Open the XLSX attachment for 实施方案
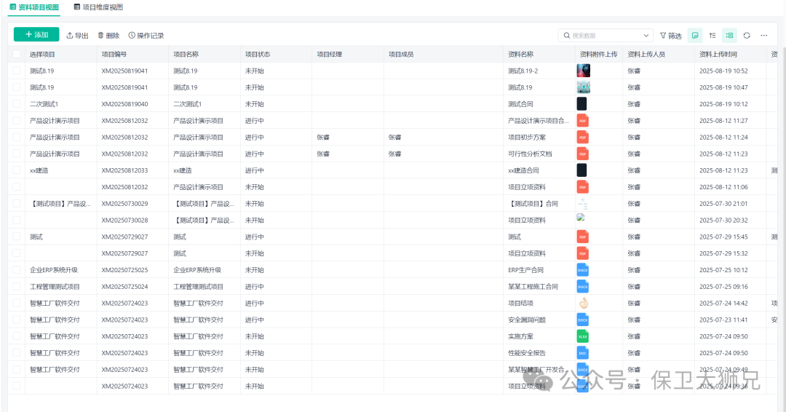The height and width of the screenshot is (412, 786). click(x=583, y=336)
